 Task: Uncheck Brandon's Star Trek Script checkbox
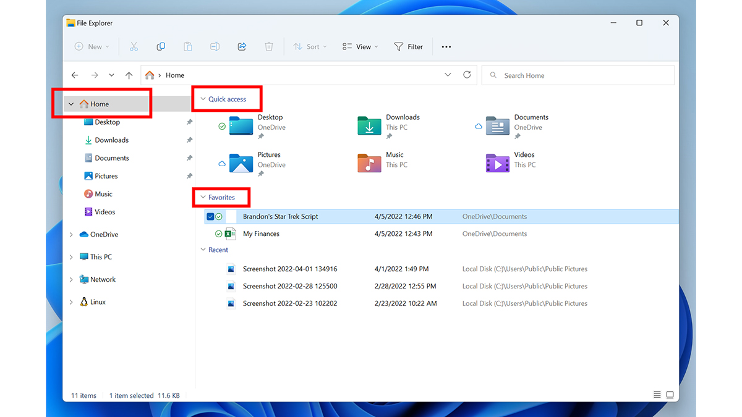click(210, 217)
